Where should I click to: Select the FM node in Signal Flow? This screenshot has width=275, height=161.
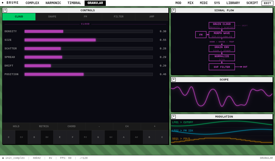201,35
